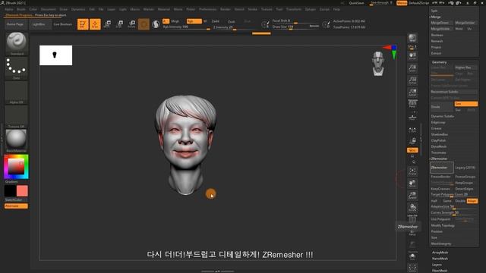The image size is (486, 273).
Task: Toggle the Persp perspective icon
Action: coord(412,103)
